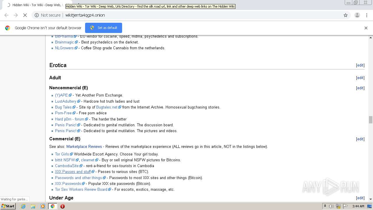
Task: Click the browser forward arrow
Action: [x=16, y=15]
